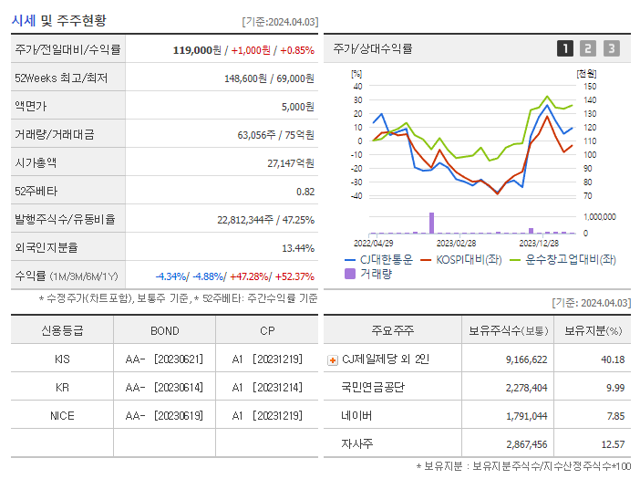The height and width of the screenshot is (479, 640).
Task: Click the +1,000원 price change
Action: [x=251, y=50]
